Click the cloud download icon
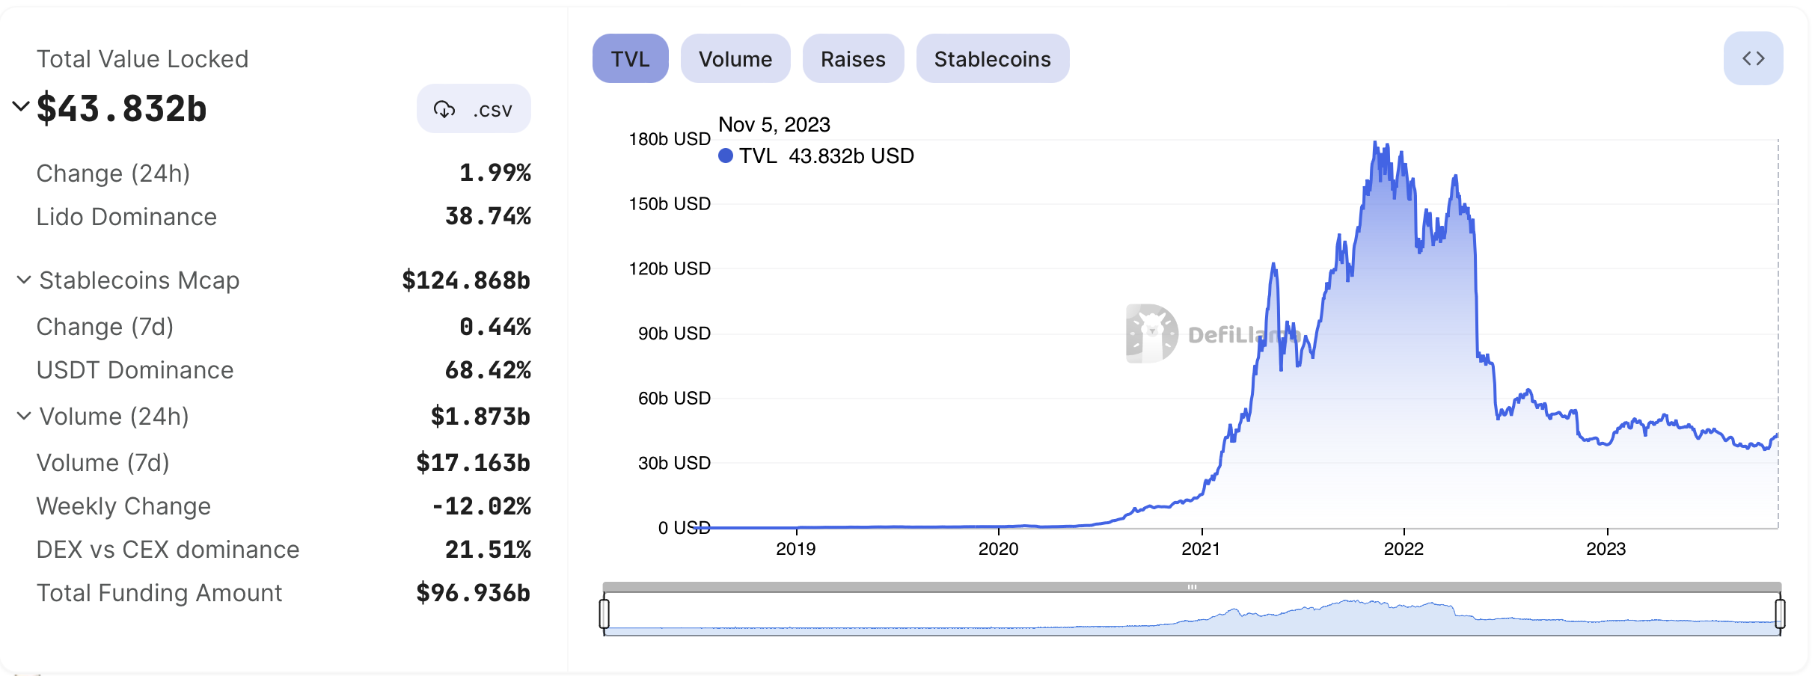1812x676 pixels. [x=444, y=110]
